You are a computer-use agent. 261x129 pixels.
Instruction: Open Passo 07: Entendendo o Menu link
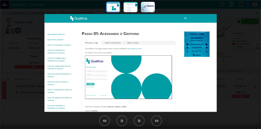pos(60,91)
